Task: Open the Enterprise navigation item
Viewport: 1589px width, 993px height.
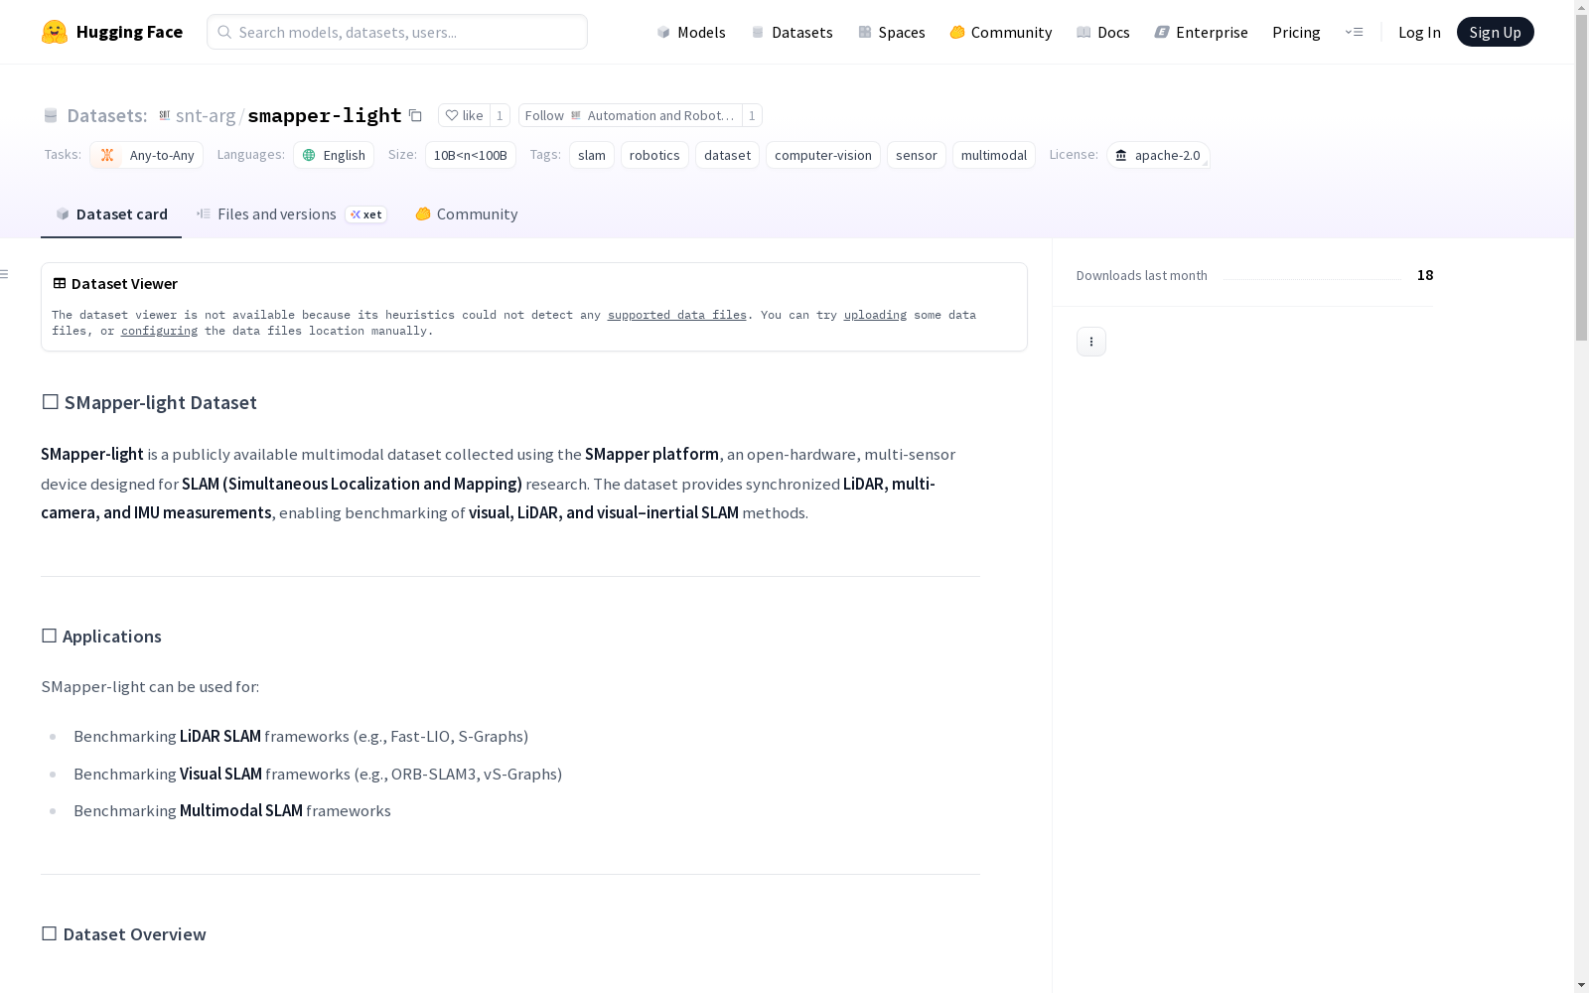Action: click(x=1202, y=32)
